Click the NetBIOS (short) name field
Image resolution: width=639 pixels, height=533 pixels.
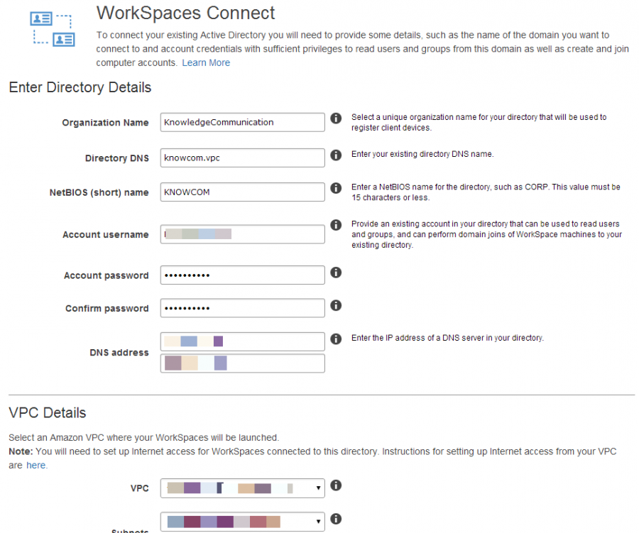pos(243,192)
